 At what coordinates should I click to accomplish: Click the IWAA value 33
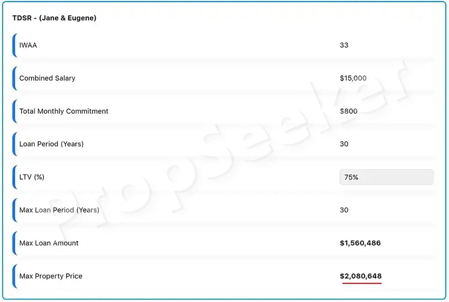tap(344, 45)
